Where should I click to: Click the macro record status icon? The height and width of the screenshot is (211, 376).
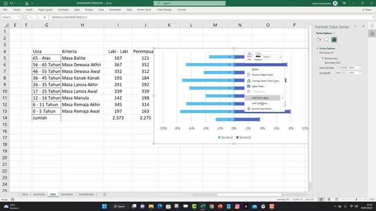tap(13, 199)
